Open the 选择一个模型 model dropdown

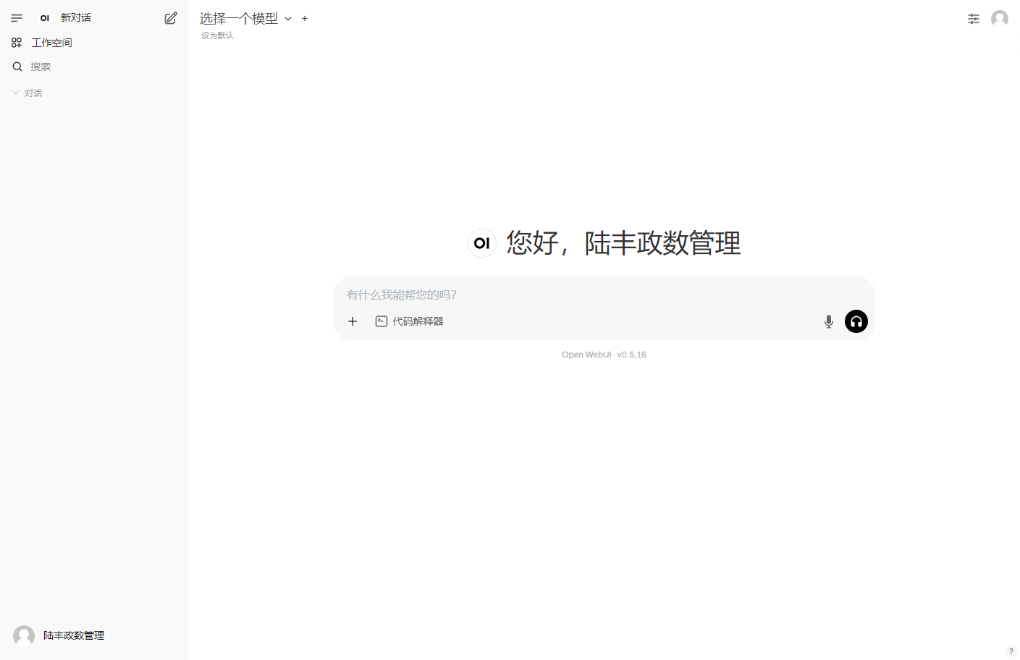[x=245, y=19]
